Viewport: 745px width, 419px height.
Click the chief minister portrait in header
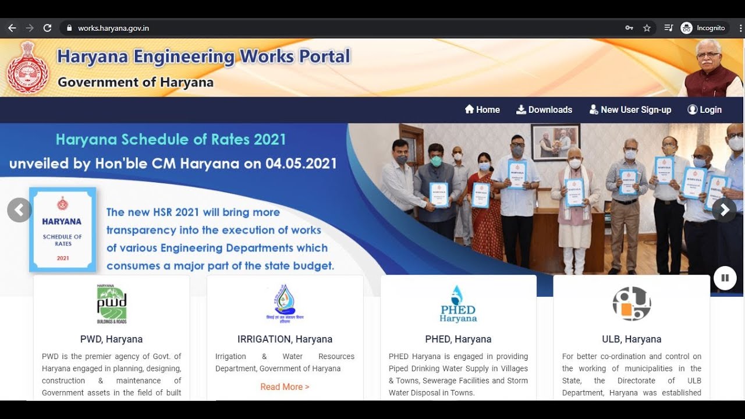pos(711,68)
